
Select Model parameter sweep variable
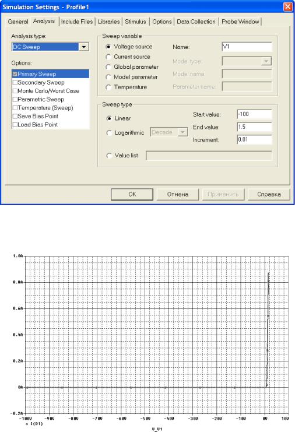click(108, 77)
